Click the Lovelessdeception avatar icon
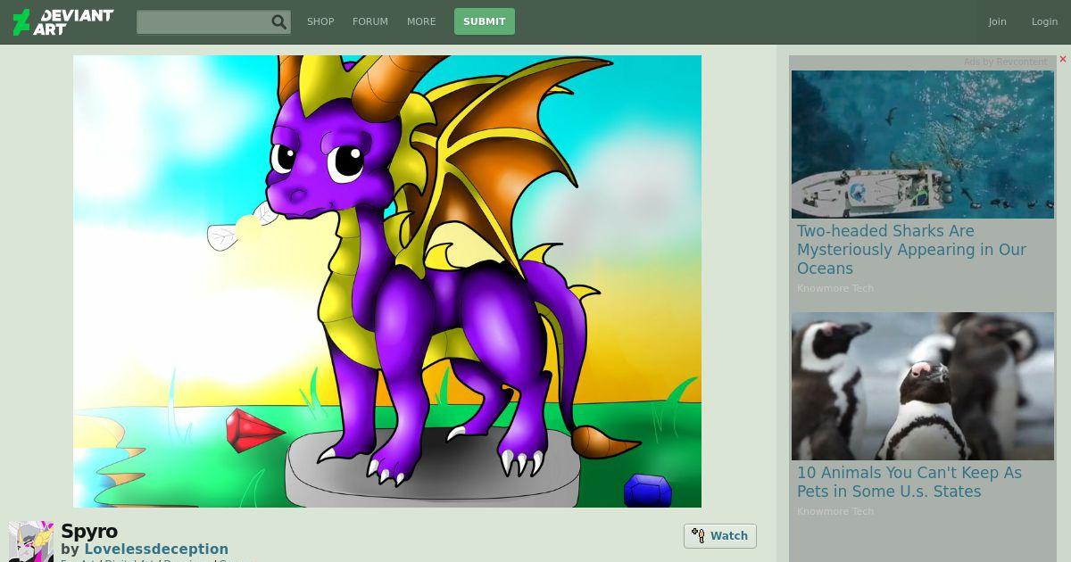This screenshot has height=562, width=1071. 31,541
